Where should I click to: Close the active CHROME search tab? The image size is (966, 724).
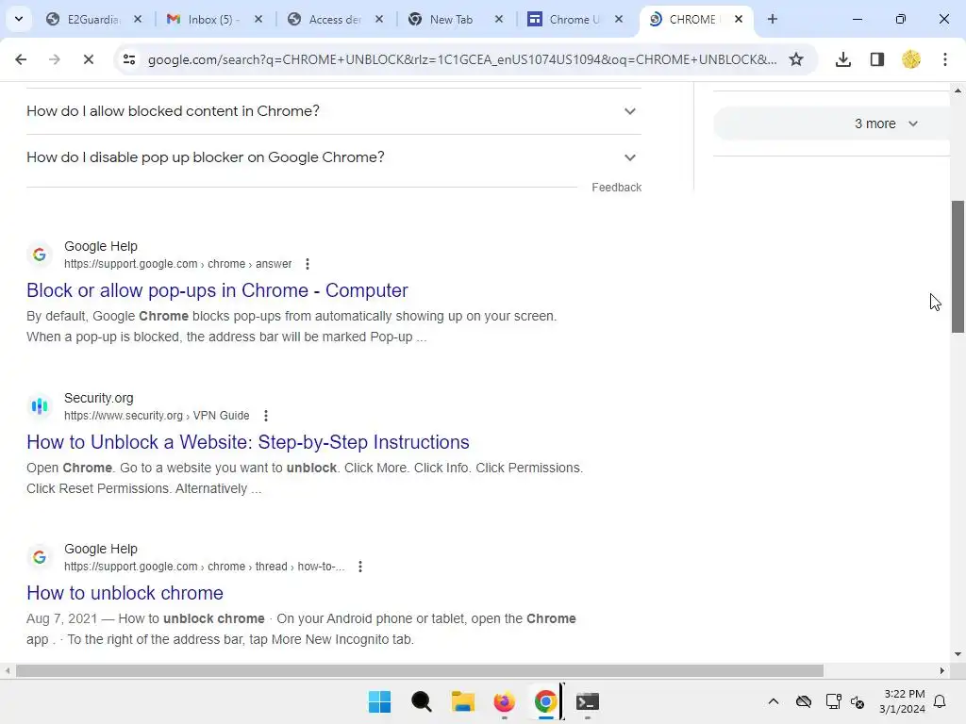point(739,19)
